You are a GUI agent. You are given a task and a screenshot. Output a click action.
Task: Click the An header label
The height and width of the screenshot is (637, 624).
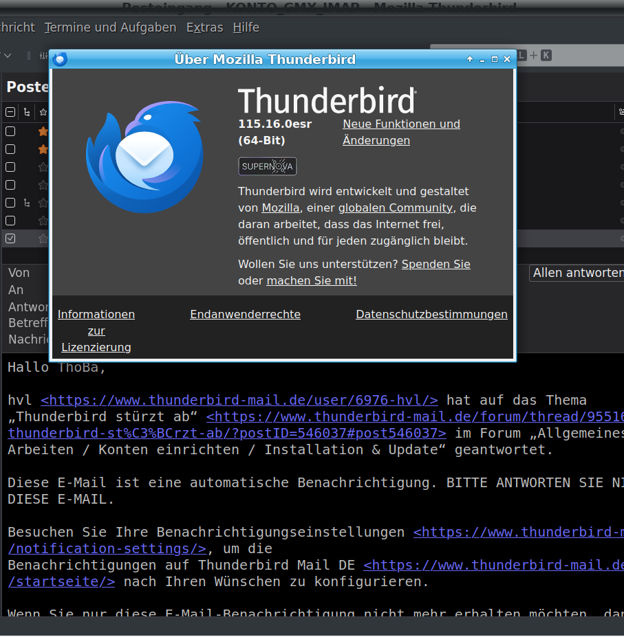tap(16, 290)
